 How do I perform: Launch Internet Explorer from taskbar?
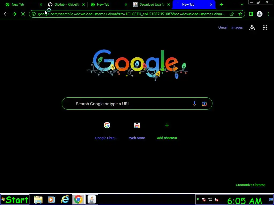(65, 199)
